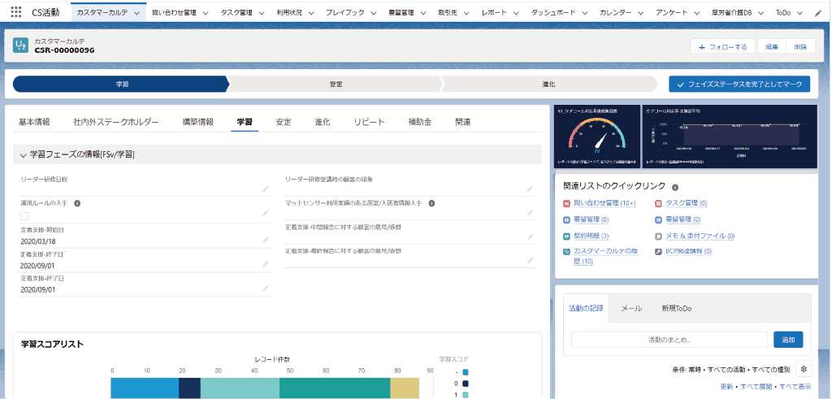Click the カスタマーカルテの履歴 teal icon

pos(566,252)
